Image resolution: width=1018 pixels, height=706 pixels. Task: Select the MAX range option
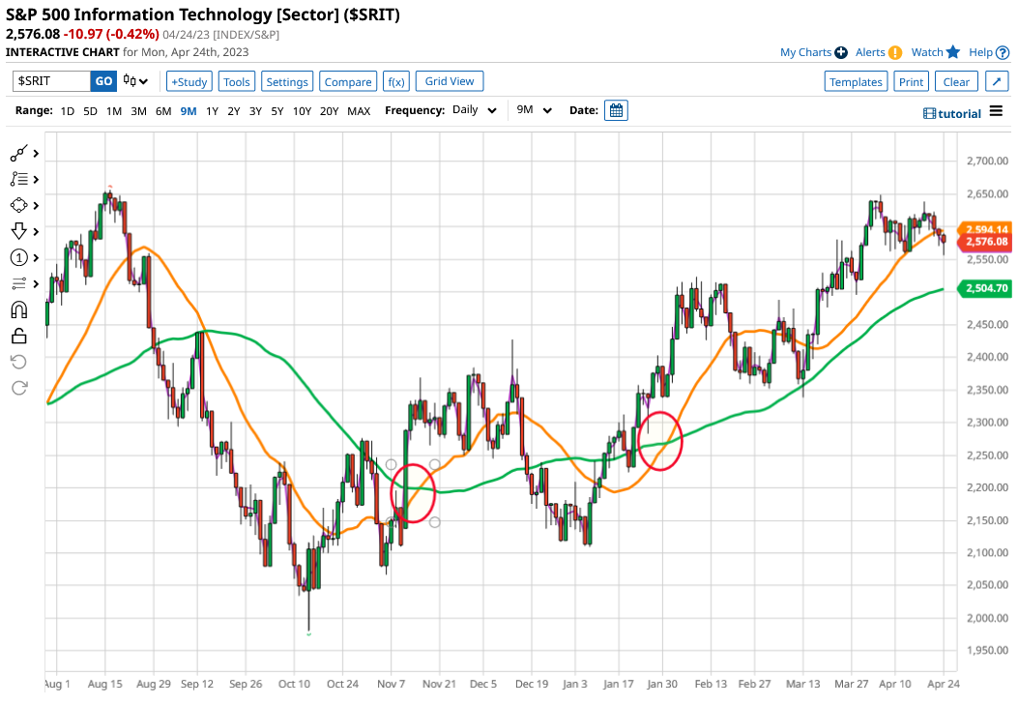pyautogui.click(x=359, y=111)
